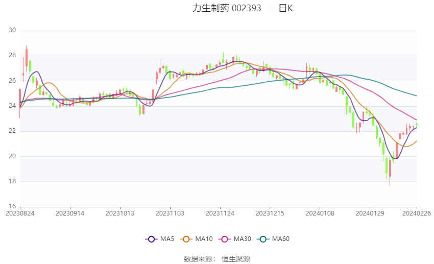This screenshot has width=434, height=264.
Task: Toggle the MA10 orange legend circle marker
Action: click(x=186, y=239)
